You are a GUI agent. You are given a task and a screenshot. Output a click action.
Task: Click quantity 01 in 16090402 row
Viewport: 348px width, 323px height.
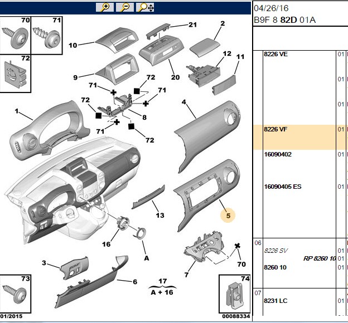pos(341,154)
